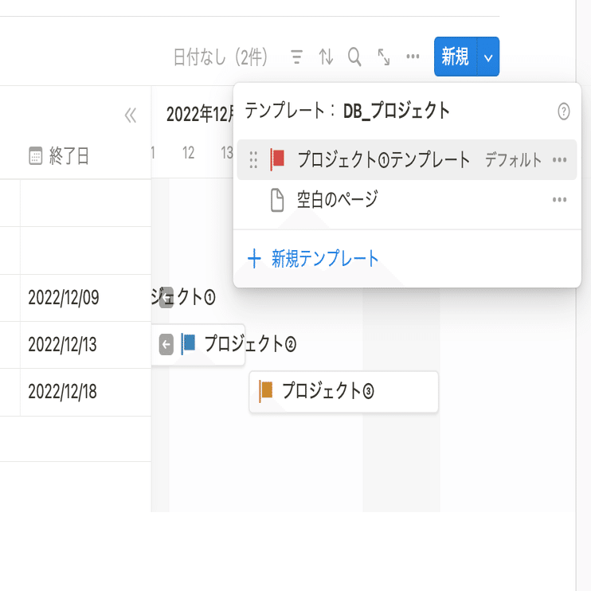Click blue flag icon of プロジェクト②
Viewport: 591px width, 591px height.
188,344
